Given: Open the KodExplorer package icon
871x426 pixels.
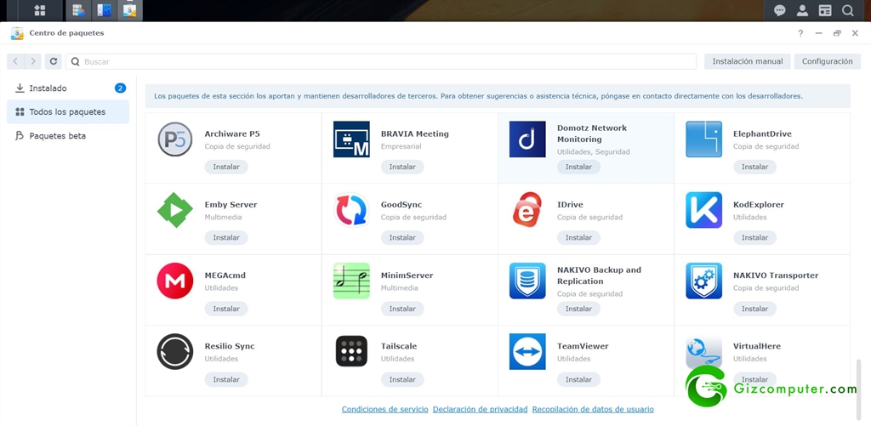Looking at the screenshot, I should (x=703, y=210).
